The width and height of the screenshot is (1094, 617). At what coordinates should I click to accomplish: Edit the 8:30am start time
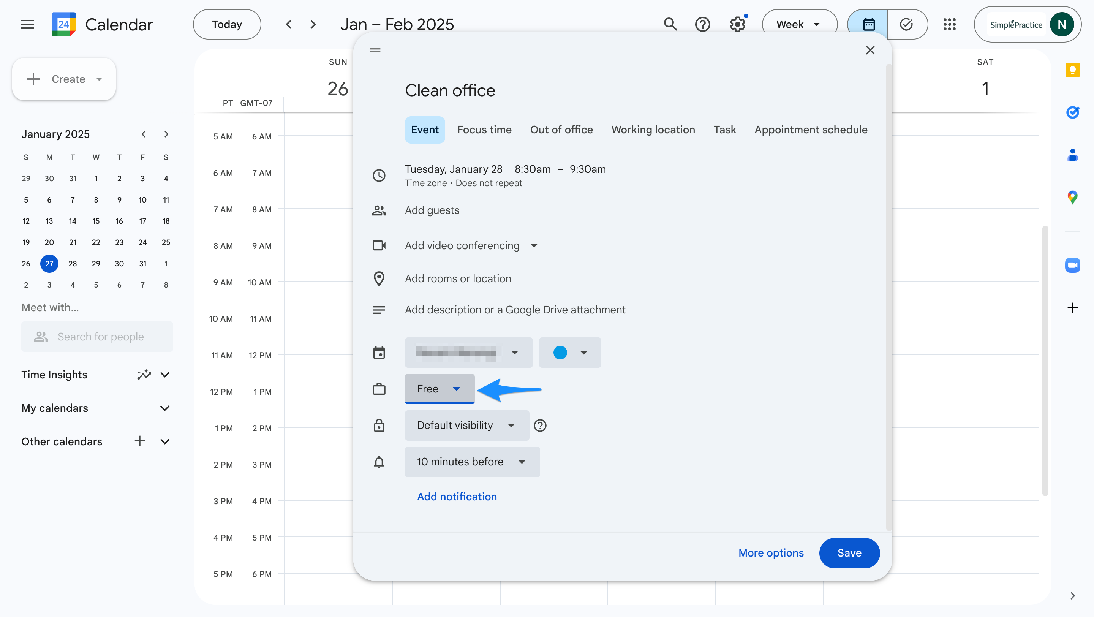point(533,169)
